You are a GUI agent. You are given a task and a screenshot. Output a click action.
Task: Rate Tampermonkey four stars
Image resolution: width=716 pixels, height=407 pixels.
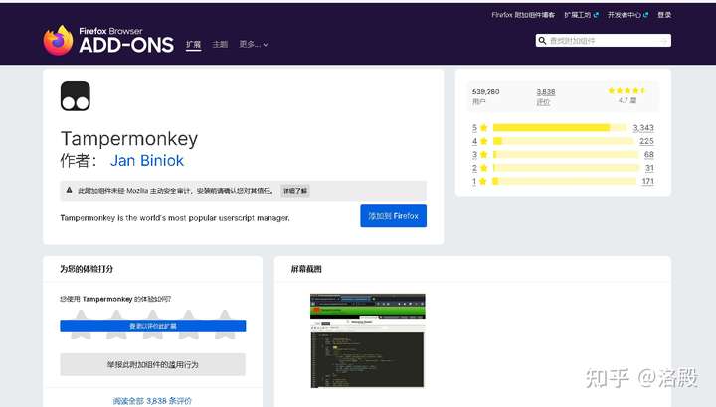click(x=189, y=325)
